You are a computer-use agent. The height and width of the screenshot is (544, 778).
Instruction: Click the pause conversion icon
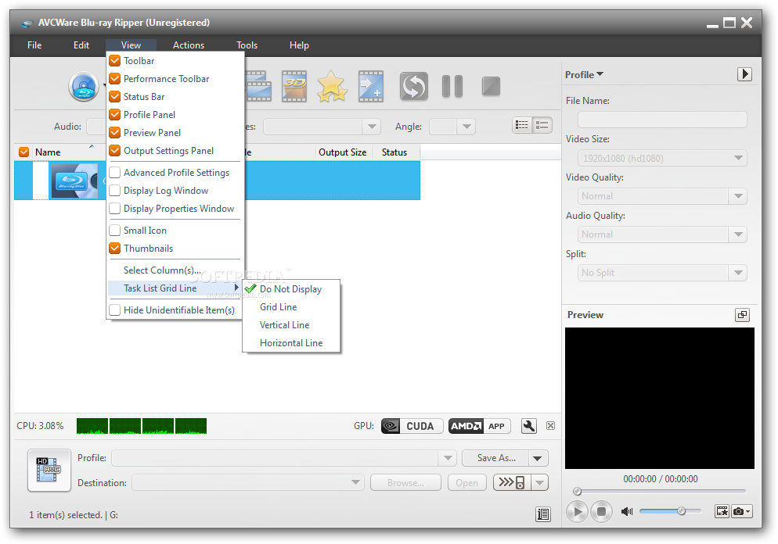pos(452,86)
